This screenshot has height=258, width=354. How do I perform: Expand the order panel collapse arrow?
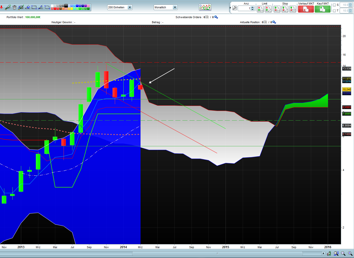click(x=230, y=8)
